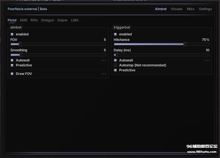Switch to the Shotgun weapon tab

coord(48,20)
